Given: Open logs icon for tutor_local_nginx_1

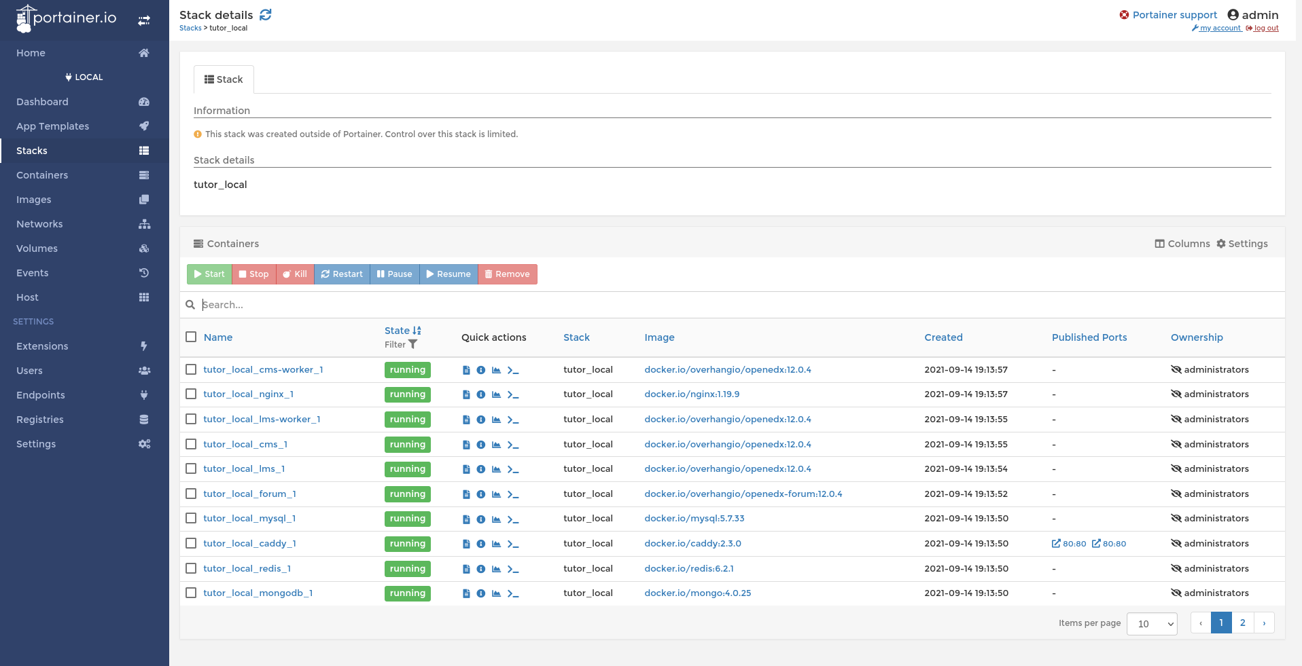Looking at the screenshot, I should [466, 394].
